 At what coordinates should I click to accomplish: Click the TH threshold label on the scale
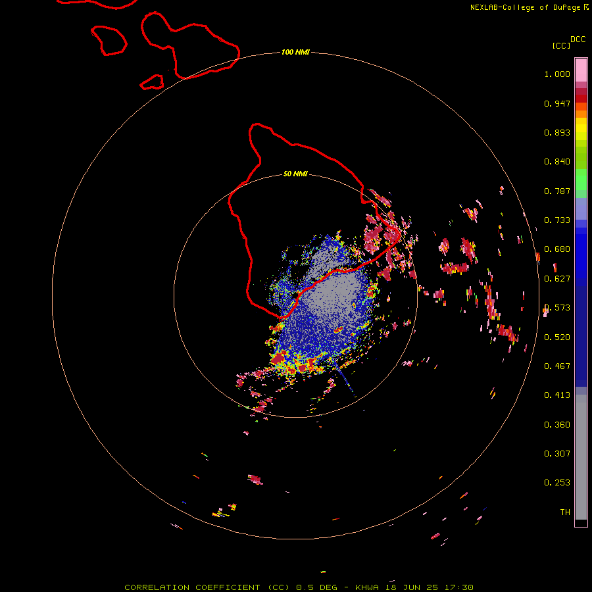coord(565,512)
